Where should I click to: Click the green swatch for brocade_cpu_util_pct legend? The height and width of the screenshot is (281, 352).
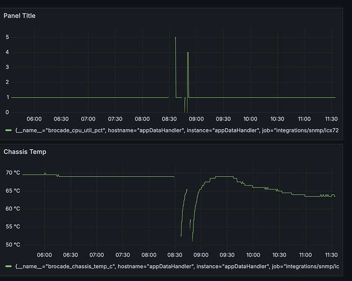pyautogui.click(x=9, y=130)
